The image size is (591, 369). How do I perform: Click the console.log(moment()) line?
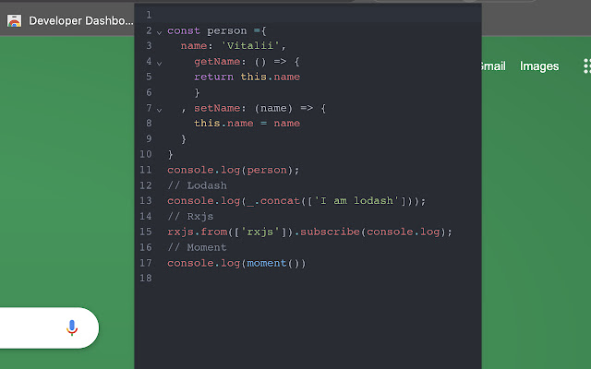point(235,263)
